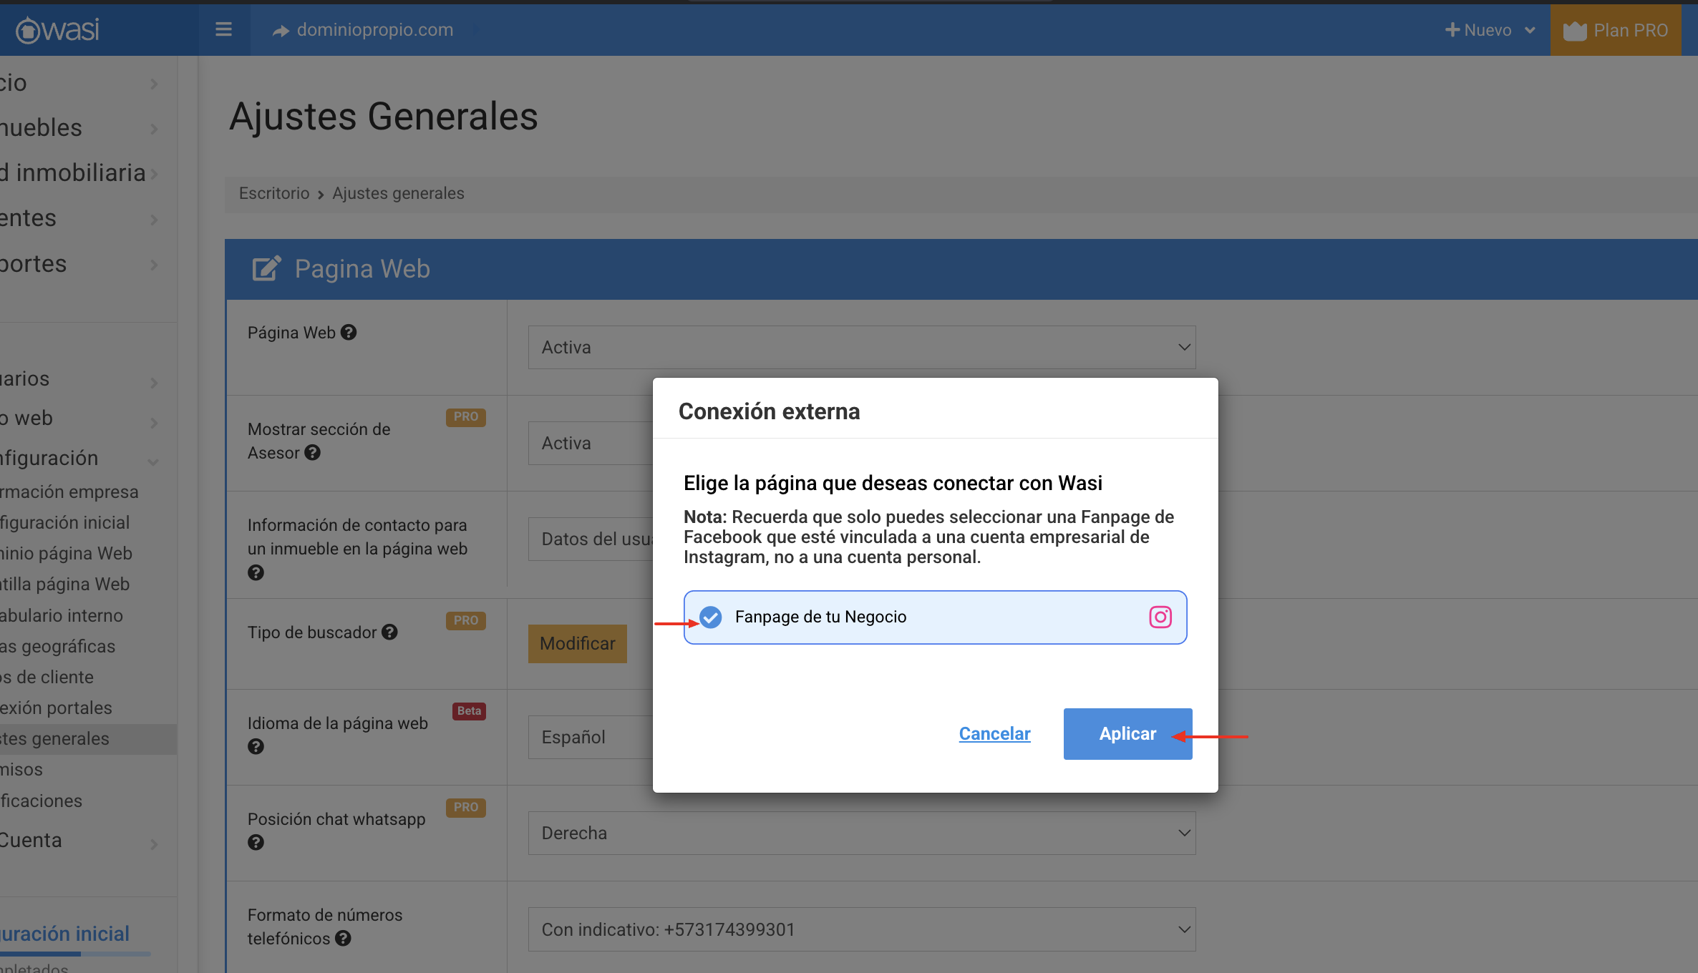Click the help icon beside Tipo de buscador

(389, 632)
